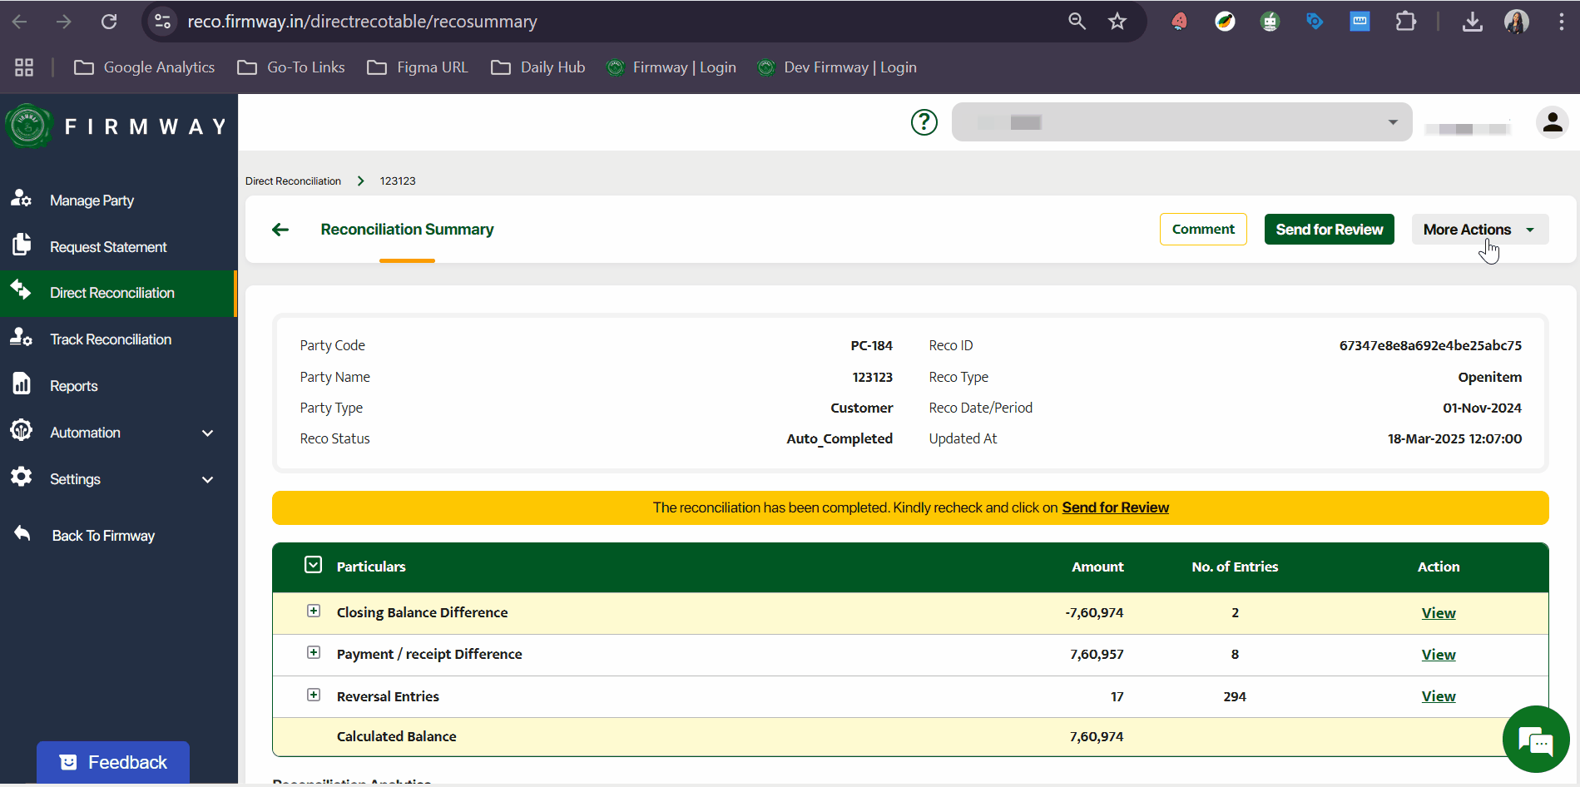Bookmark this page with the star icon

tap(1117, 22)
